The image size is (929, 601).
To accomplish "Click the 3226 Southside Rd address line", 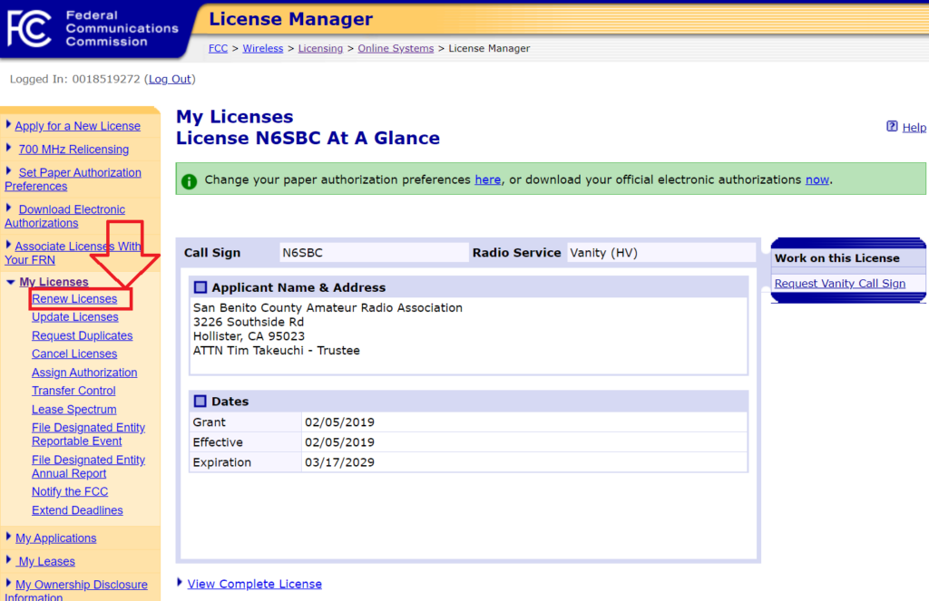I will pos(249,322).
